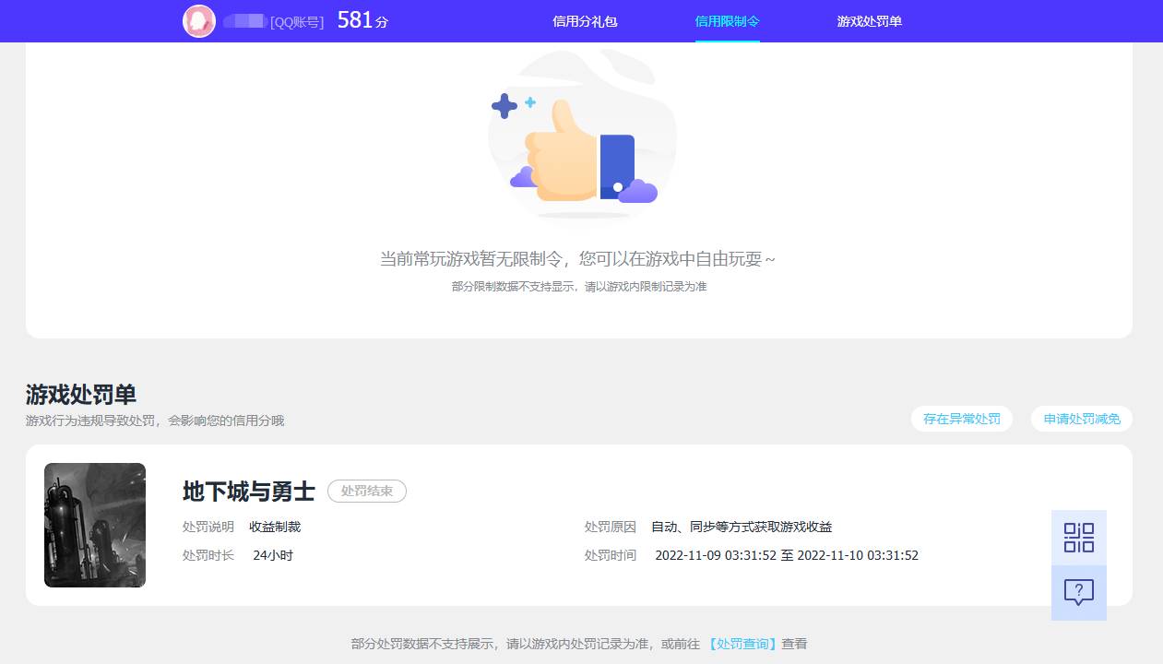1163x664 pixels.
Task: Click the QR code icon on the right
Action: 1078,537
